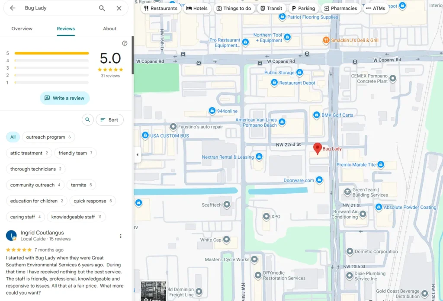Select the Premix Marble Tite map pin
Image resolution: width=443 pixels, height=301 pixels.
[381, 164]
